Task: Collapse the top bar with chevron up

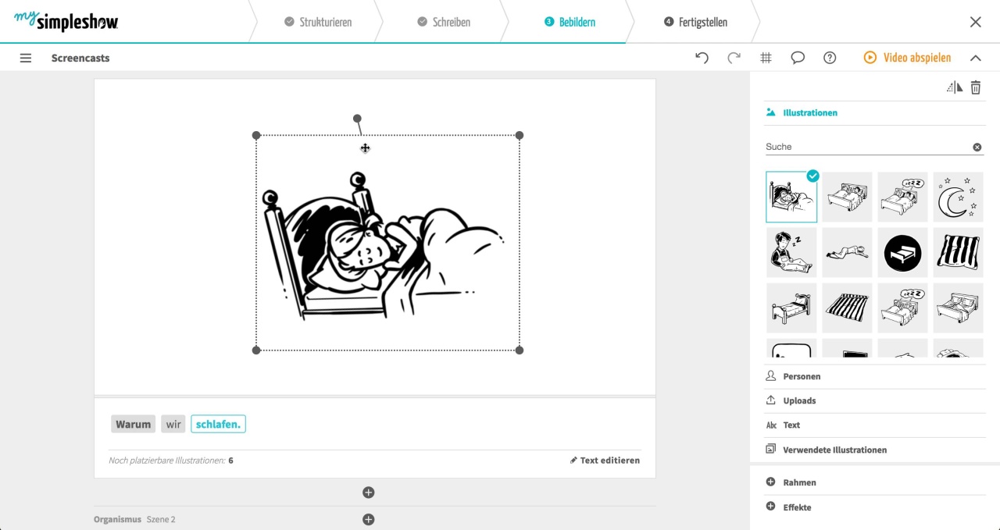Action: click(975, 58)
